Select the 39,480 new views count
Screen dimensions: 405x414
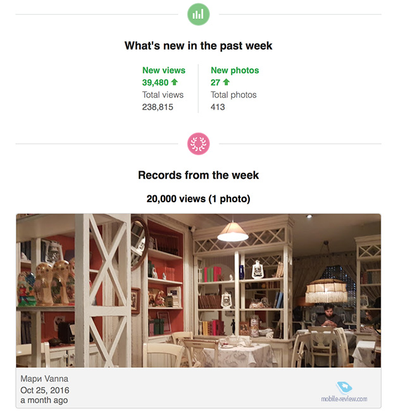tap(155, 82)
